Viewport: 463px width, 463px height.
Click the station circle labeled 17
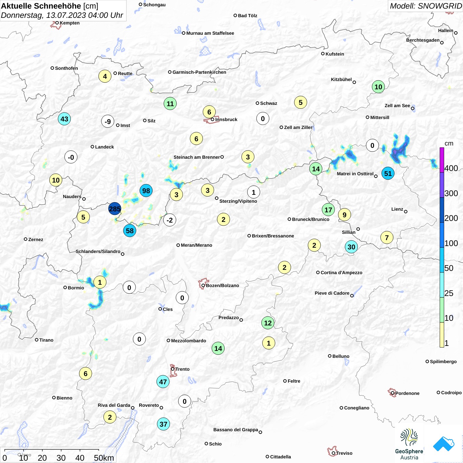coord(328,210)
